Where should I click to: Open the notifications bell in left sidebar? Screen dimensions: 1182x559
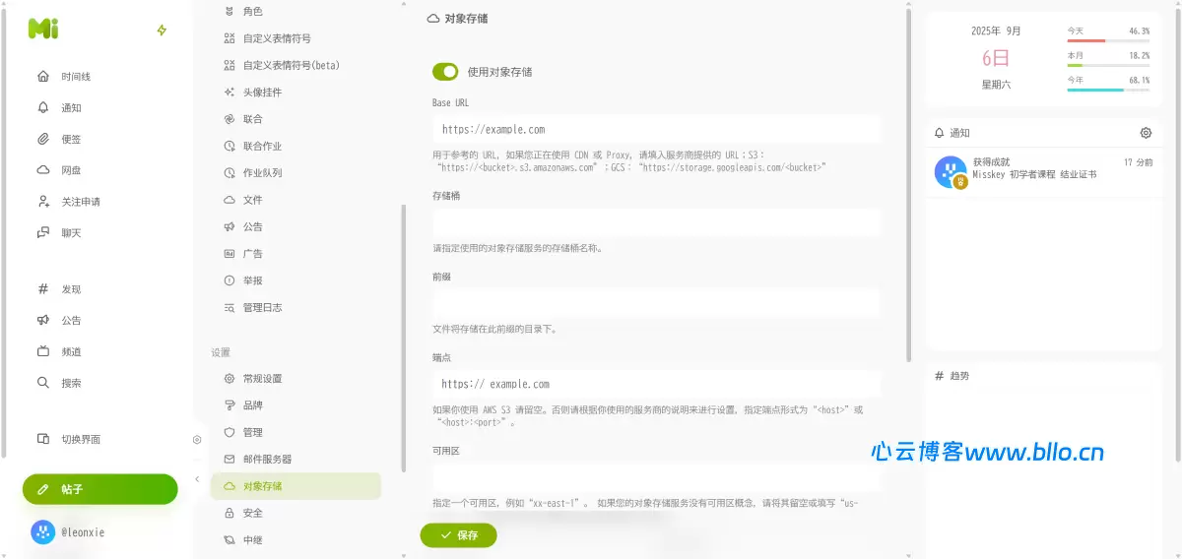[43, 107]
